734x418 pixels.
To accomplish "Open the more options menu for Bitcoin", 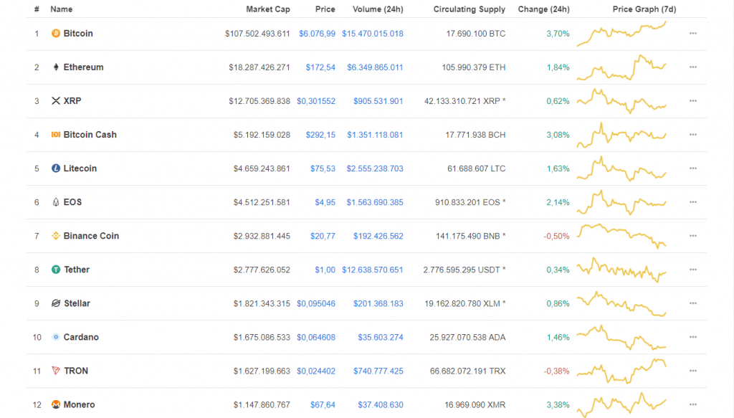I will click(x=693, y=33).
